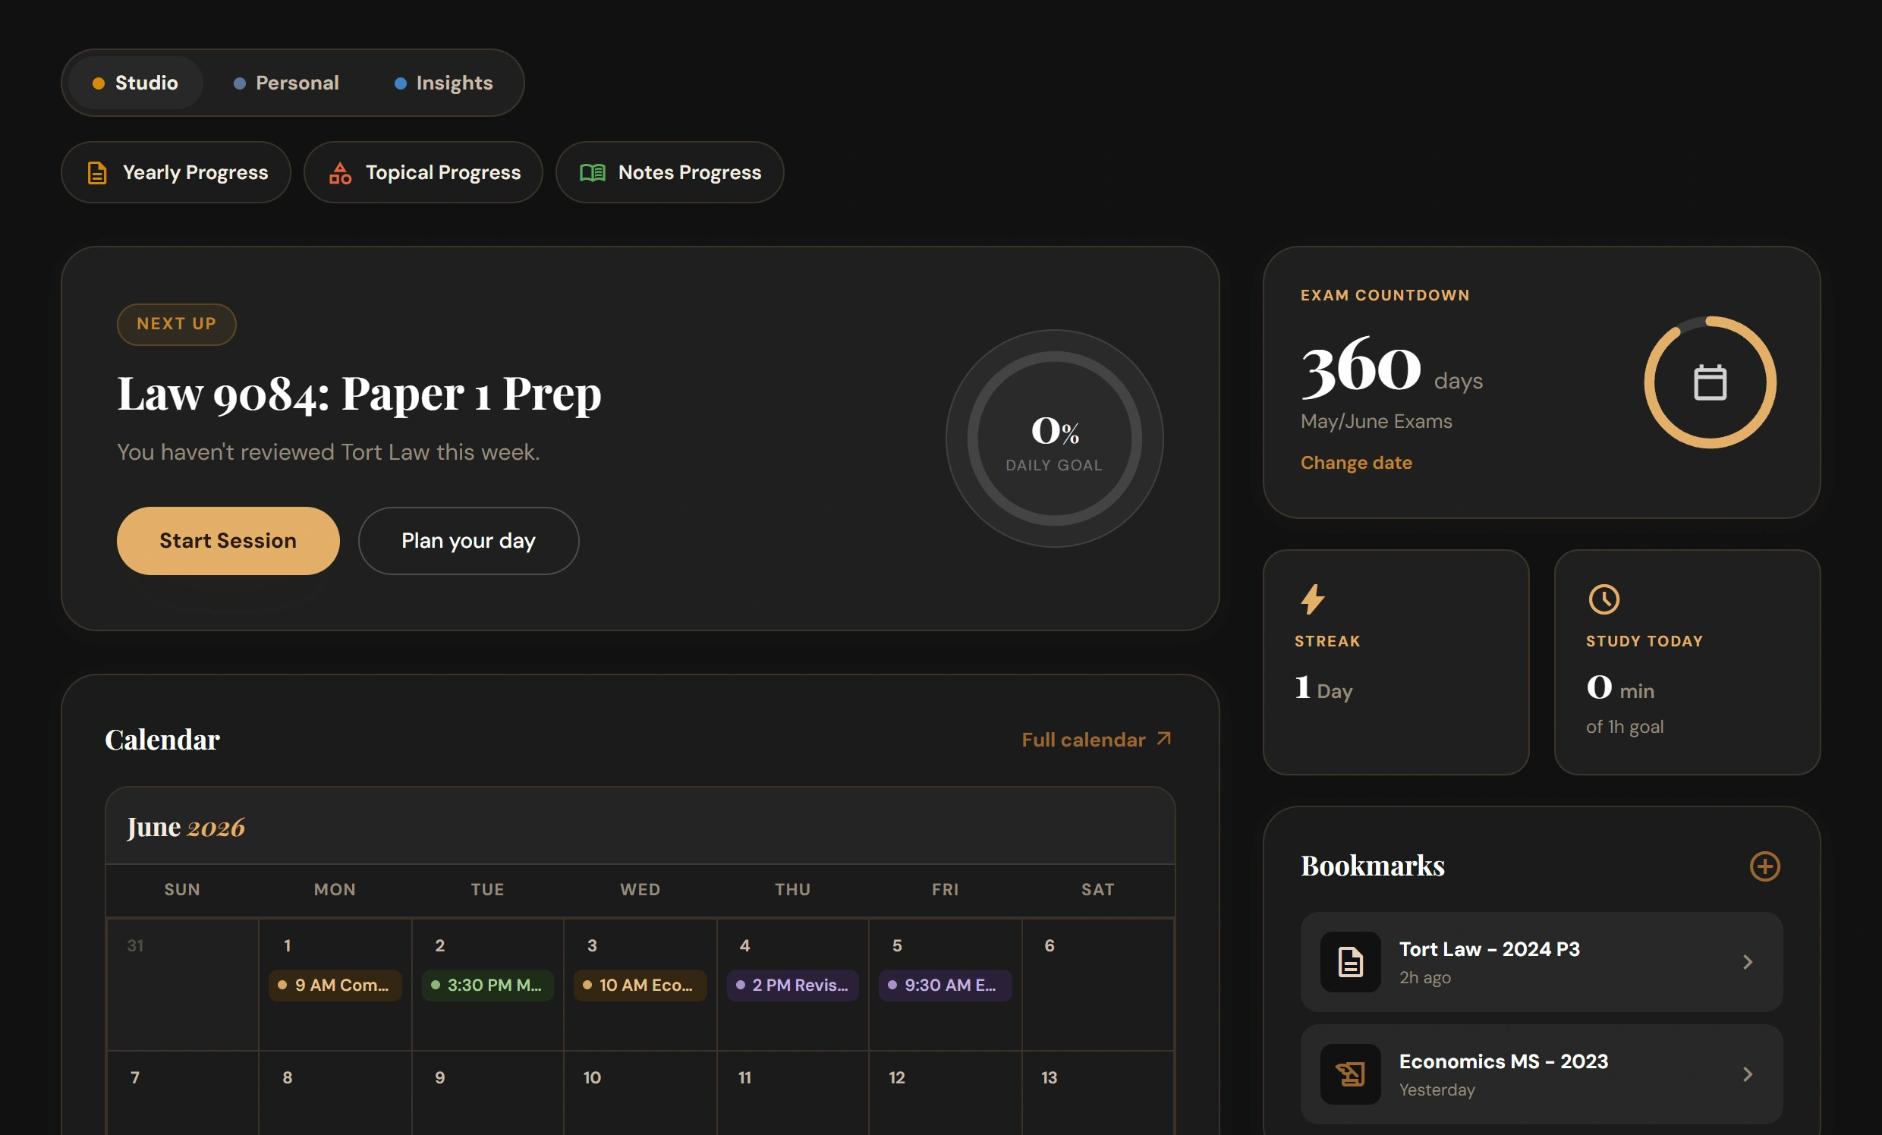Viewport: 1882px width, 1135px height.
Task: Select June 8 on the calendar
Action: [x=335, y=1094]
